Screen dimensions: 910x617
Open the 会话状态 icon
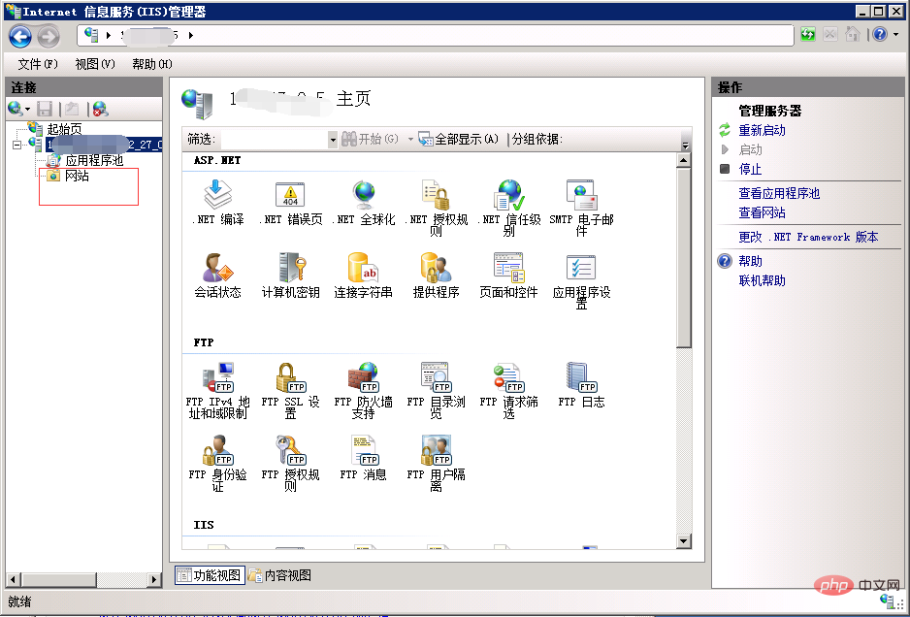pyautogui.click(x=217, y=276)
